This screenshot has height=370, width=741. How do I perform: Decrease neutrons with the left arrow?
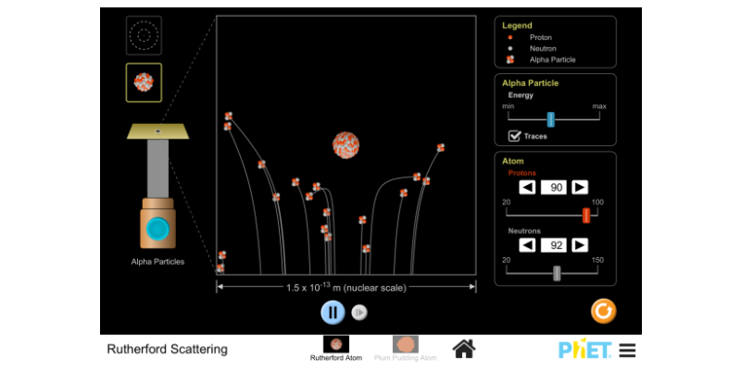click(x=526, y=245)
